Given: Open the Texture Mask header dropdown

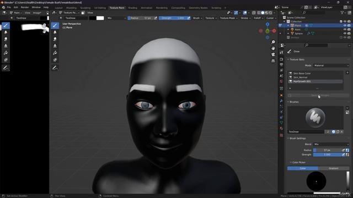Looking at the screenshot, I should point(228,18).
